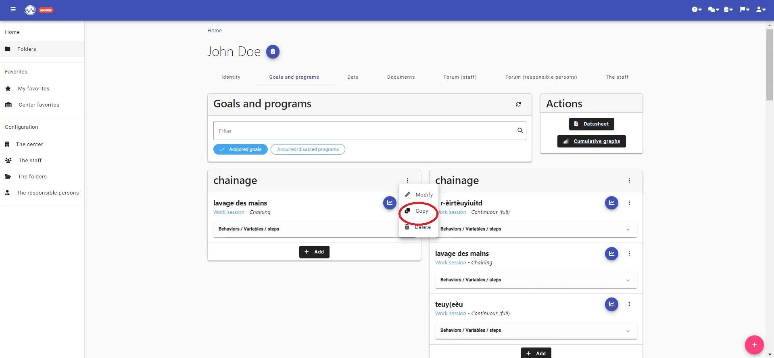Follow the Home breadcrumb link

click(x=215, y=31)
